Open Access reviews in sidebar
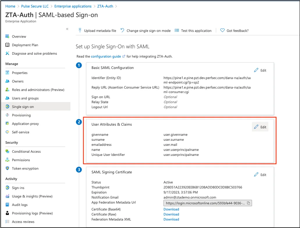Viewport: 300px width, 228px height. coord(23,222)
